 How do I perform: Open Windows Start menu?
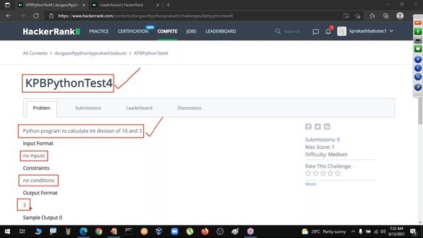click(x=7, y=231)
